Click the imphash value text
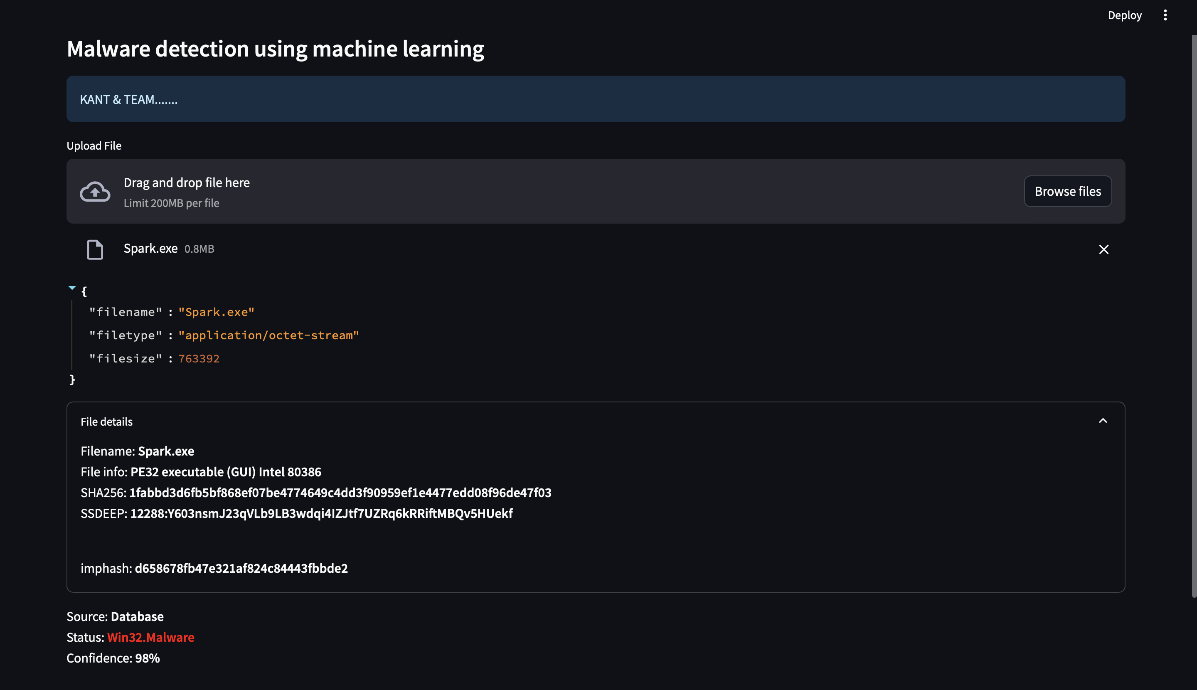Image resolution: width=1197 pixels, height=690 pixels. [241, 568]
